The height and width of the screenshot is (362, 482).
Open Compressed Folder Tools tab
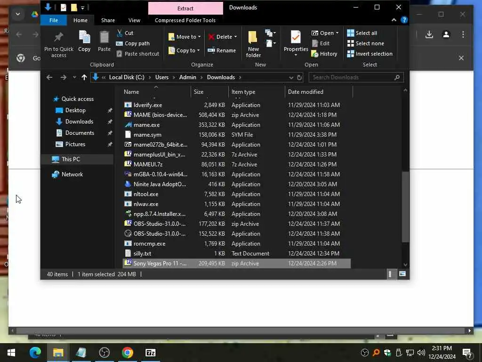pyautogui.click(x=185, y=20)
